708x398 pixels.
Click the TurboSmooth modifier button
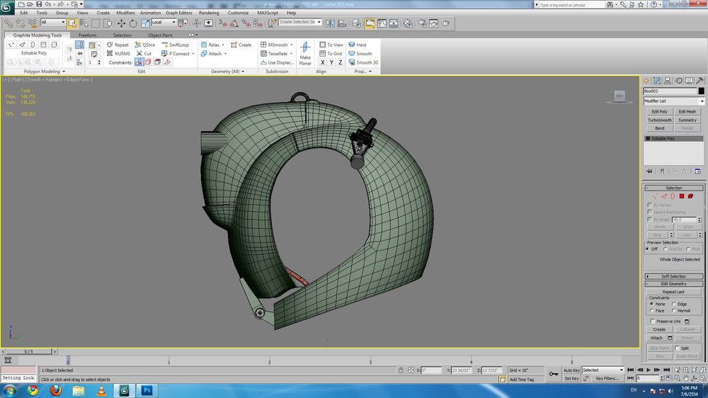click(659, 120)
